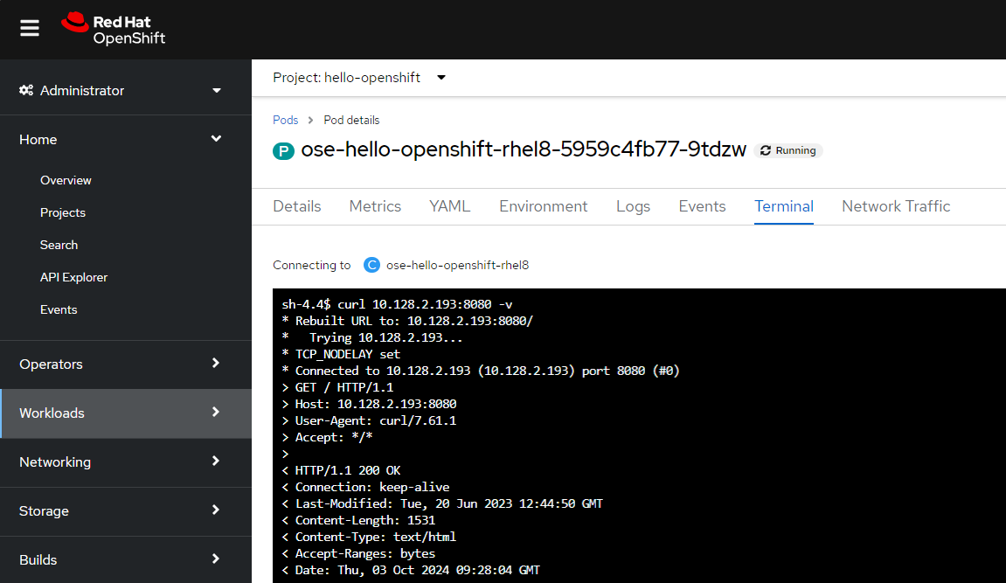Open API Explorer in the sidebar

(x=73, y=277)
